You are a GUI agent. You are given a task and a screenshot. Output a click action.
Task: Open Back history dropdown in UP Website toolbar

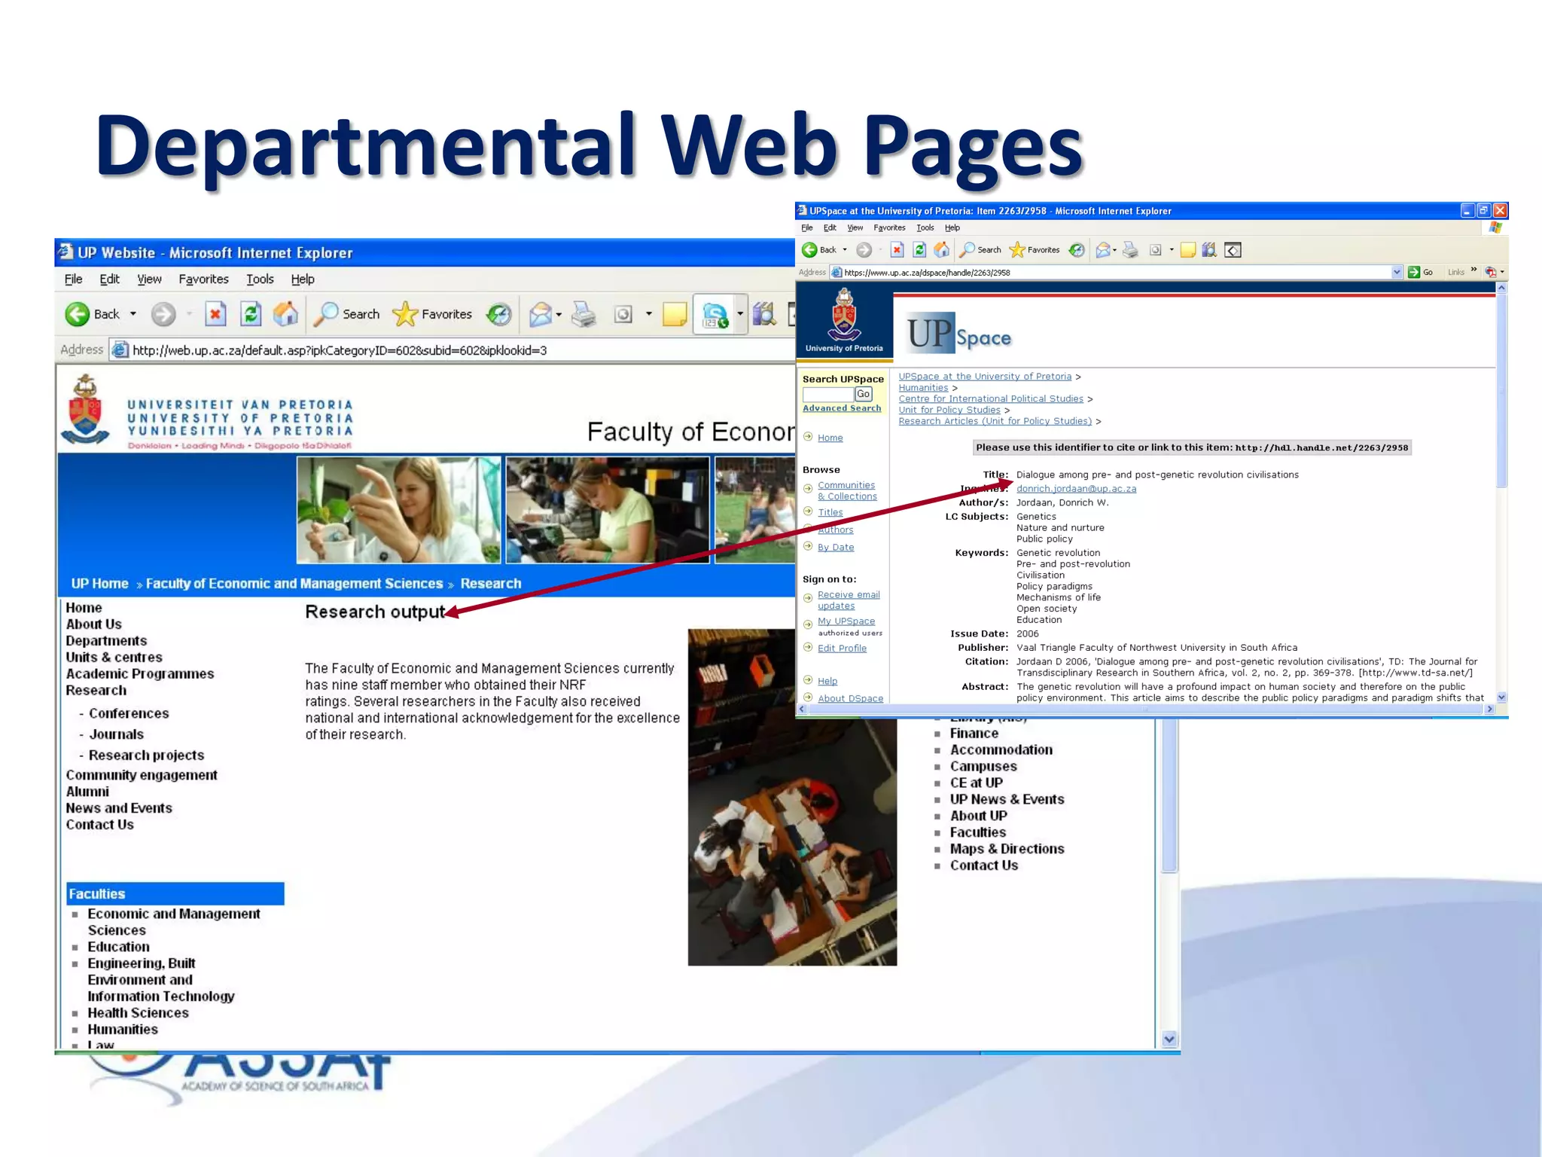[133, 314]
